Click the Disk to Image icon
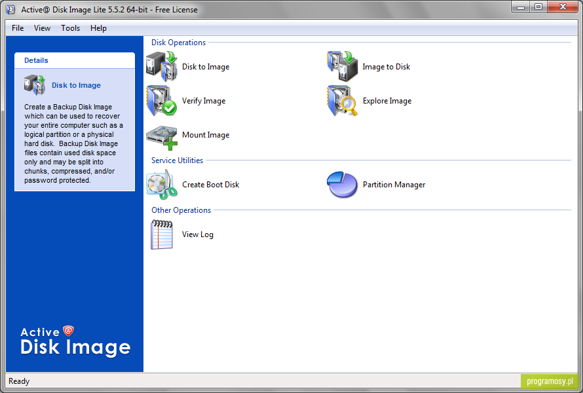583x393 pixels. (x=162, y=66)
